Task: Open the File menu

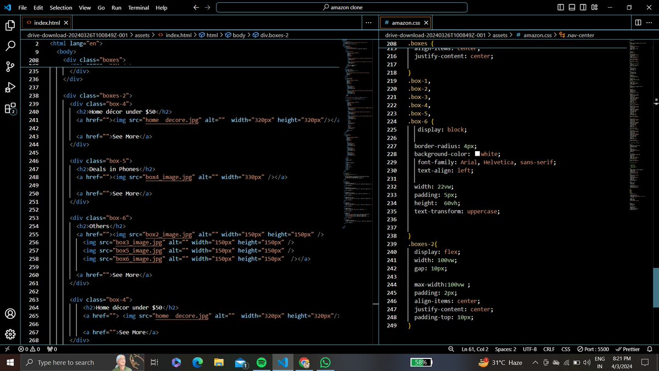Action: (23, 8)
